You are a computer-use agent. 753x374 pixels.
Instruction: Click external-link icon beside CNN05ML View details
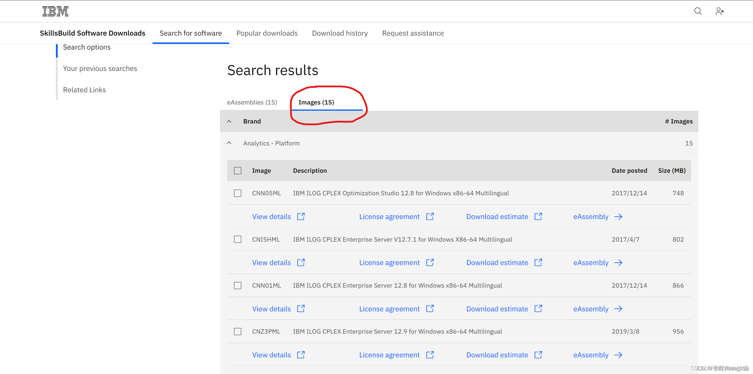click(301, 216)
